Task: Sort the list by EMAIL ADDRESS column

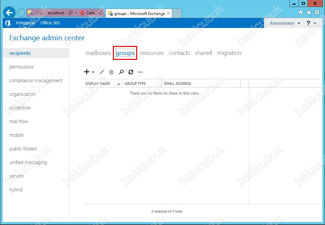Action: point(201,84)
